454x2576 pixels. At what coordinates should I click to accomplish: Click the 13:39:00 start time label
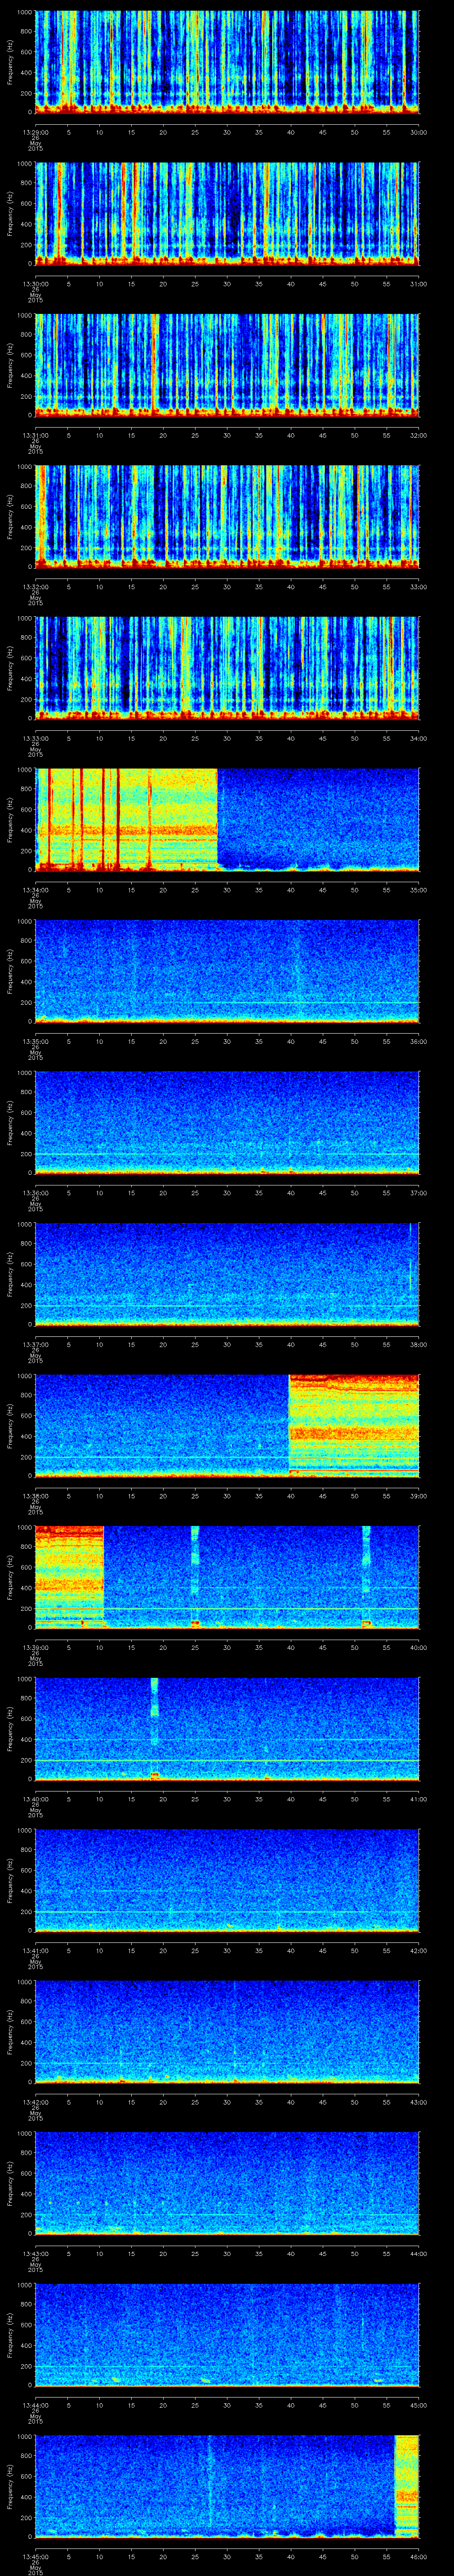click(x=35, y=1647)
